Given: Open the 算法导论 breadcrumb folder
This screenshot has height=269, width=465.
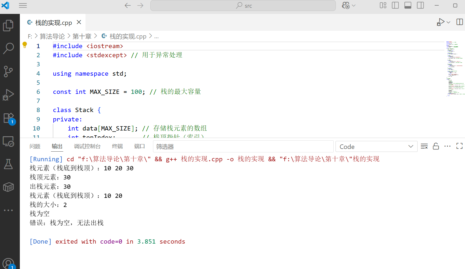Looking at the screenshot, I should pos(52,36).
